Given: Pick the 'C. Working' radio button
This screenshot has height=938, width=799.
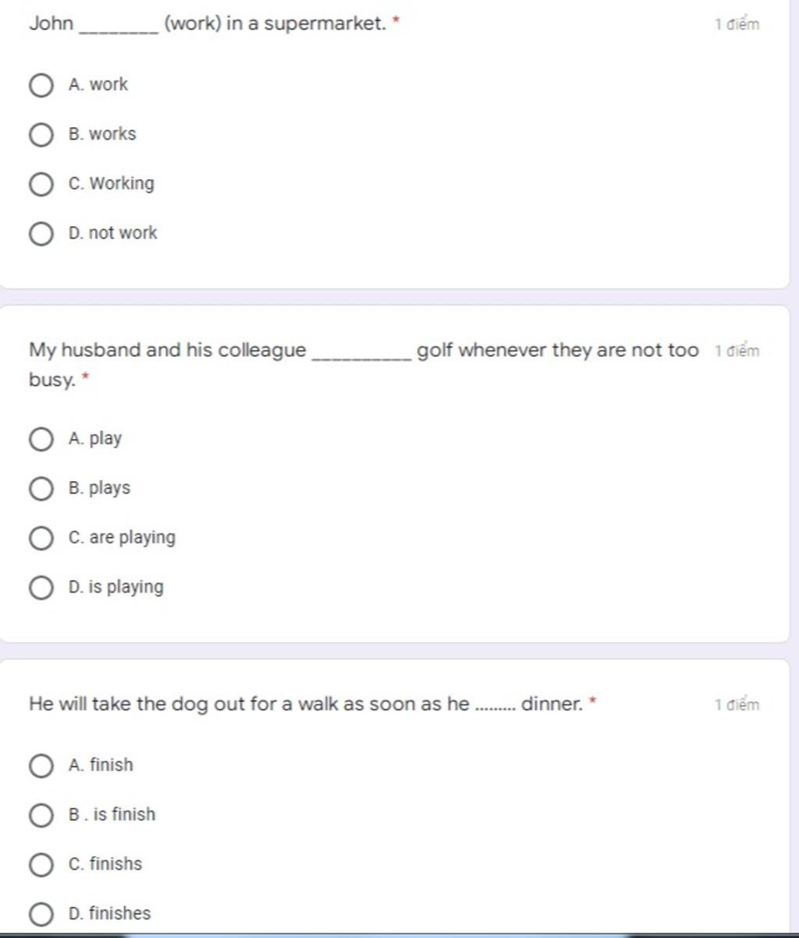Looking at the screenshot, I should [x=41, y=184].
